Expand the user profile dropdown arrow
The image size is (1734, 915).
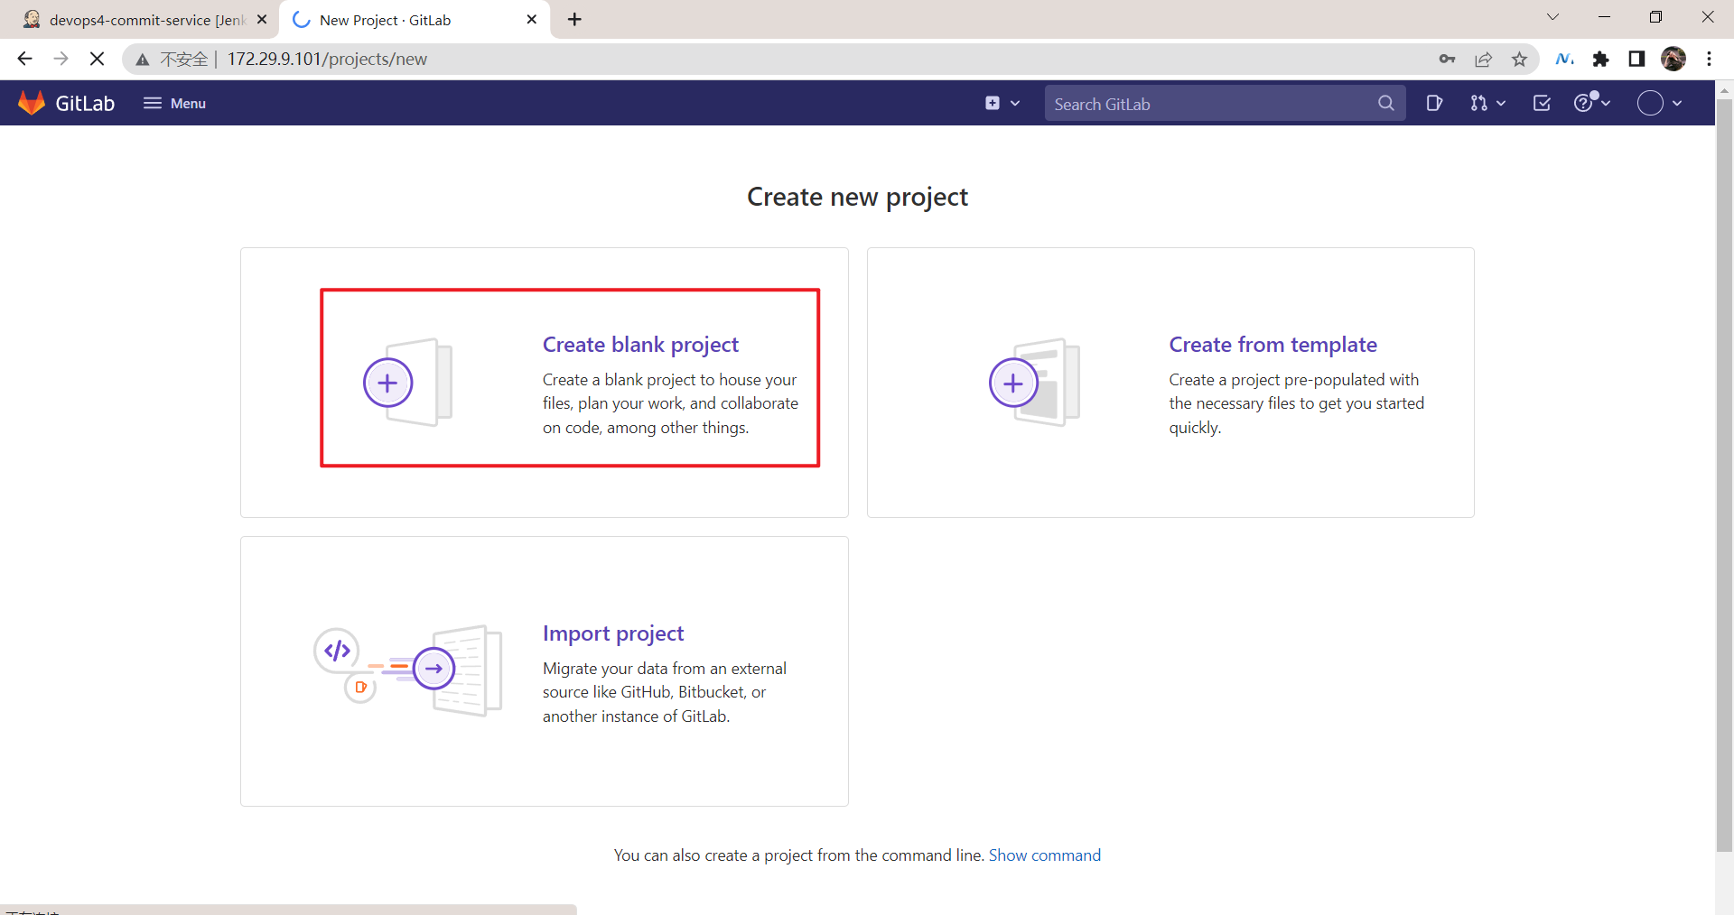coord(1677,103)
